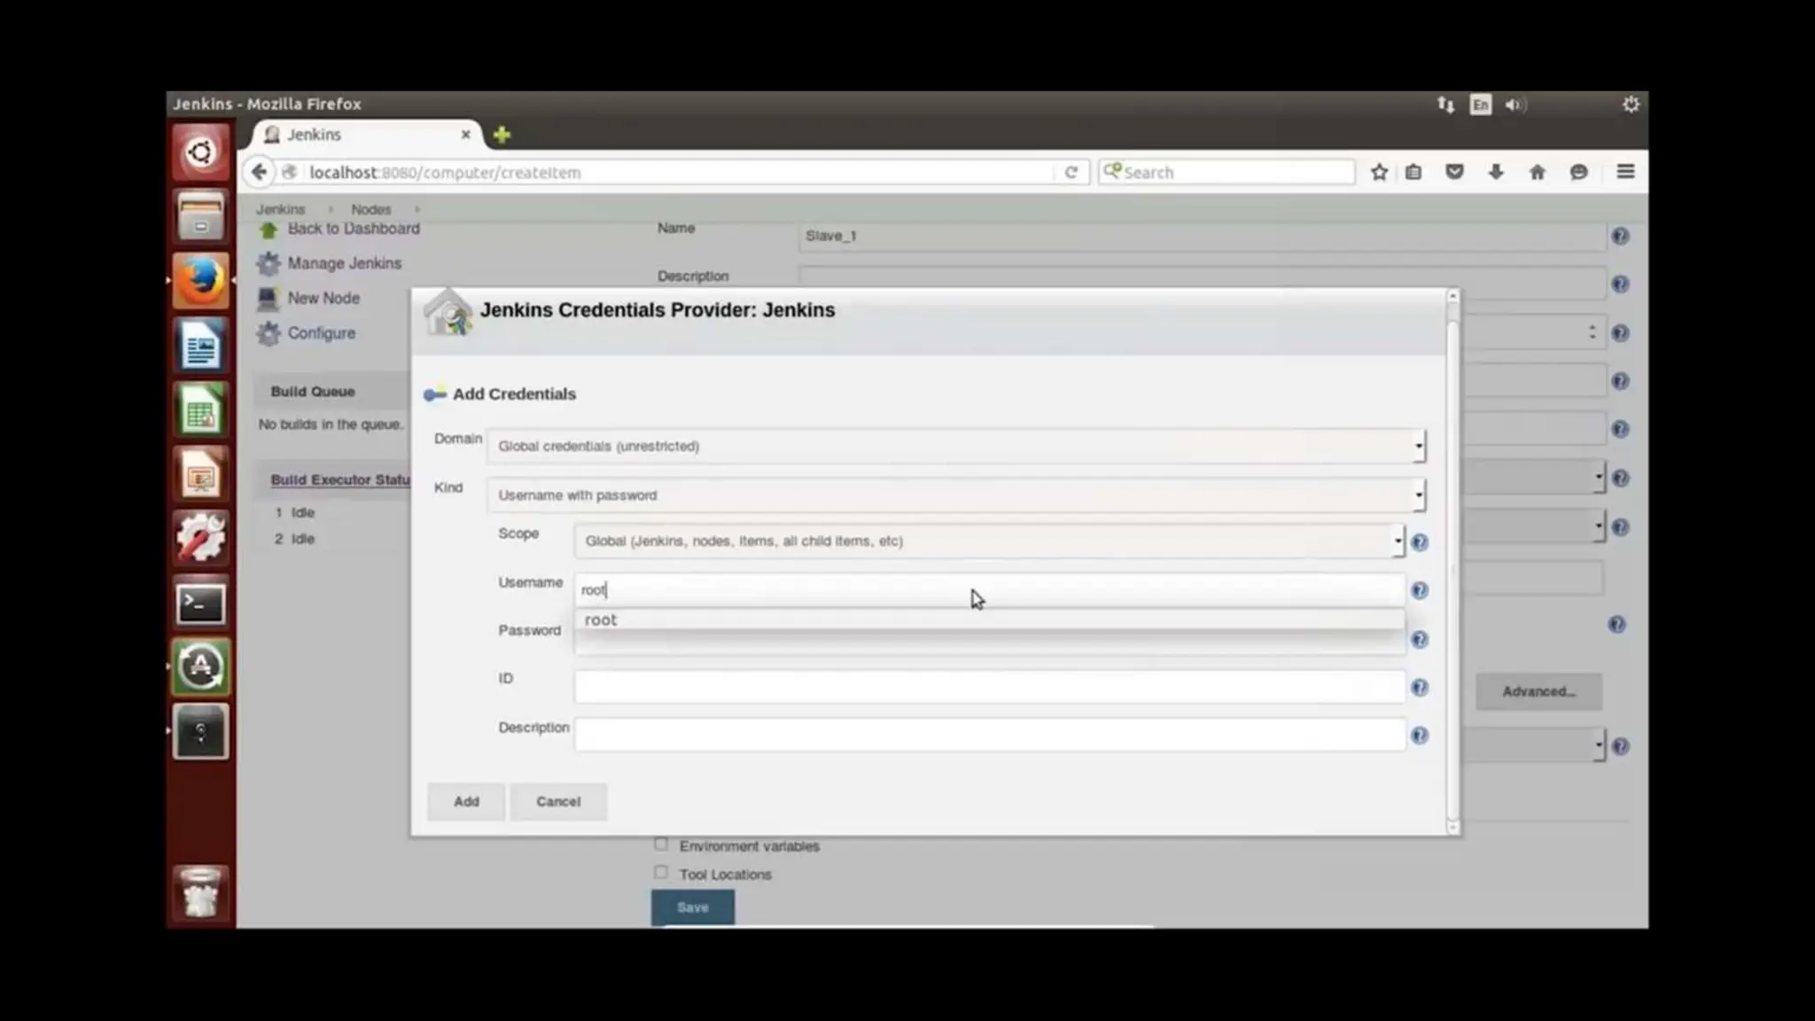Open system session gear menu

click(1631, 105)
